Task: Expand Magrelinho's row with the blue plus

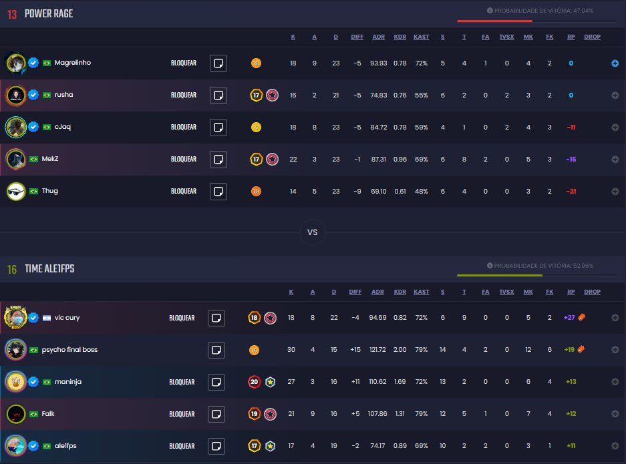Action: 615,63
